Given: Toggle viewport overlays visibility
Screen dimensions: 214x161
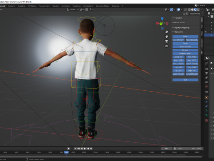Looking at the screenshot, I should 179,10.
